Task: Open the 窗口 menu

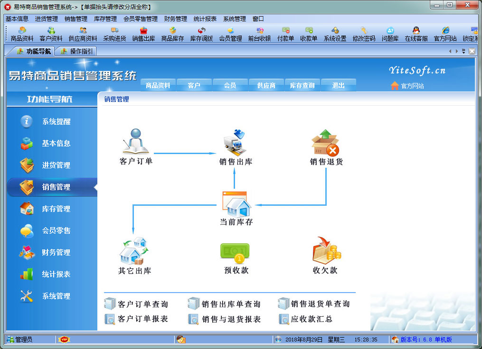Action: 258,18
